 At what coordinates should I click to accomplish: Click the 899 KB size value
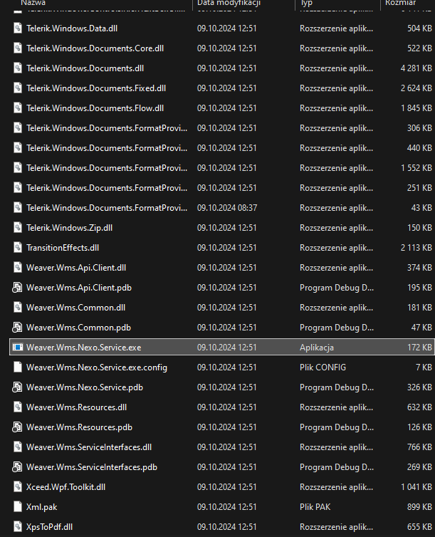(419, 507)
